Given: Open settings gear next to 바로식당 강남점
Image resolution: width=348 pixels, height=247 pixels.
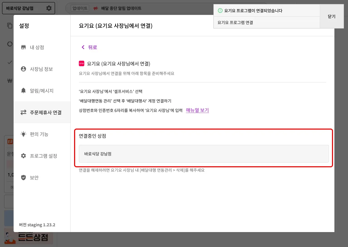Looking at the screenshot, I should point(49,8).
